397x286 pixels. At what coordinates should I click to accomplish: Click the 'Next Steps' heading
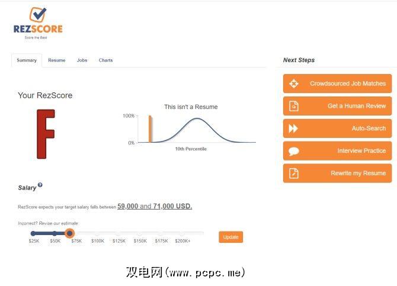(x=299, y=60)
